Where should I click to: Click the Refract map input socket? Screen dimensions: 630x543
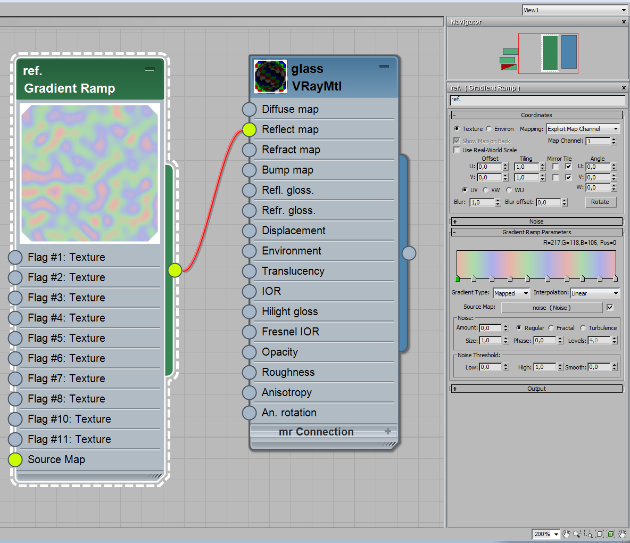coord(249,150)
